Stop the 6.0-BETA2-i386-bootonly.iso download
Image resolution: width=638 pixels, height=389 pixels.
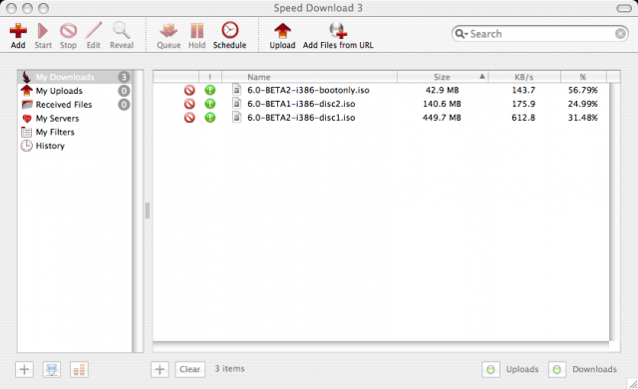[189, 90]
